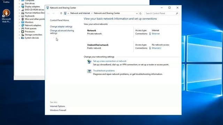Select the Processors tree item
Image resolution: width=223 pixels, height=125 pixels.
click(30, 32)
